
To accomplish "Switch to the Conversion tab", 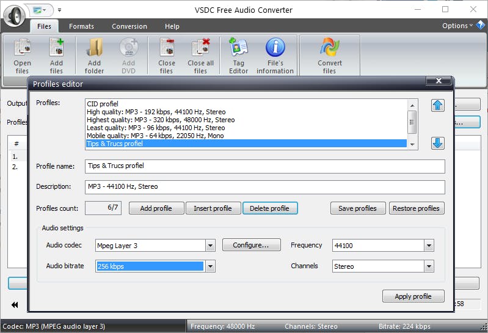I will pyautogui.click(x=129, y=26).
